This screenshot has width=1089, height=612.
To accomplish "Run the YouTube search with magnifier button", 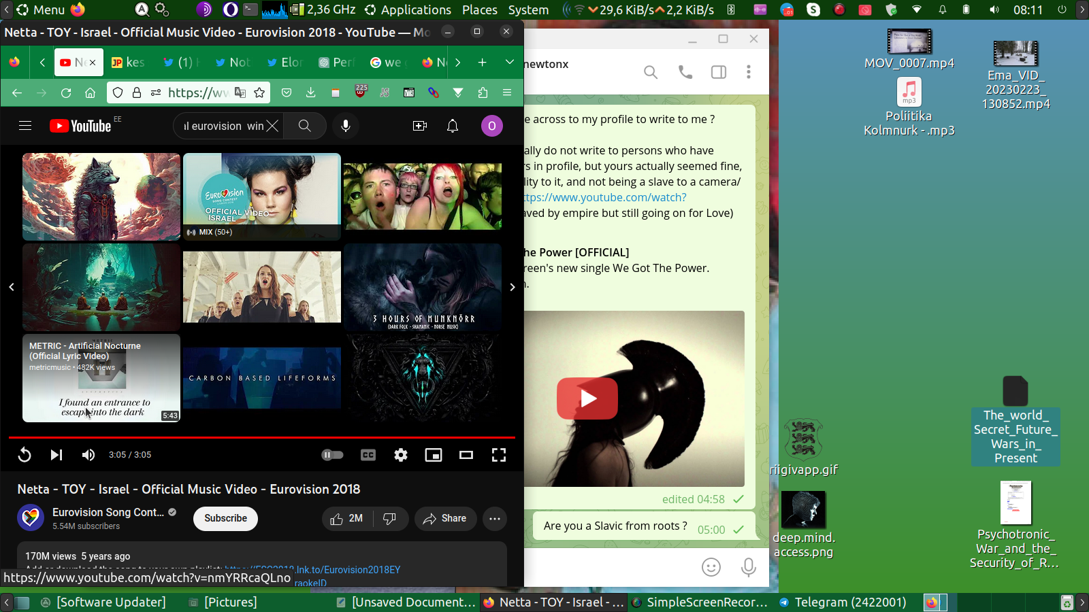I will click(x=304, y=126).
